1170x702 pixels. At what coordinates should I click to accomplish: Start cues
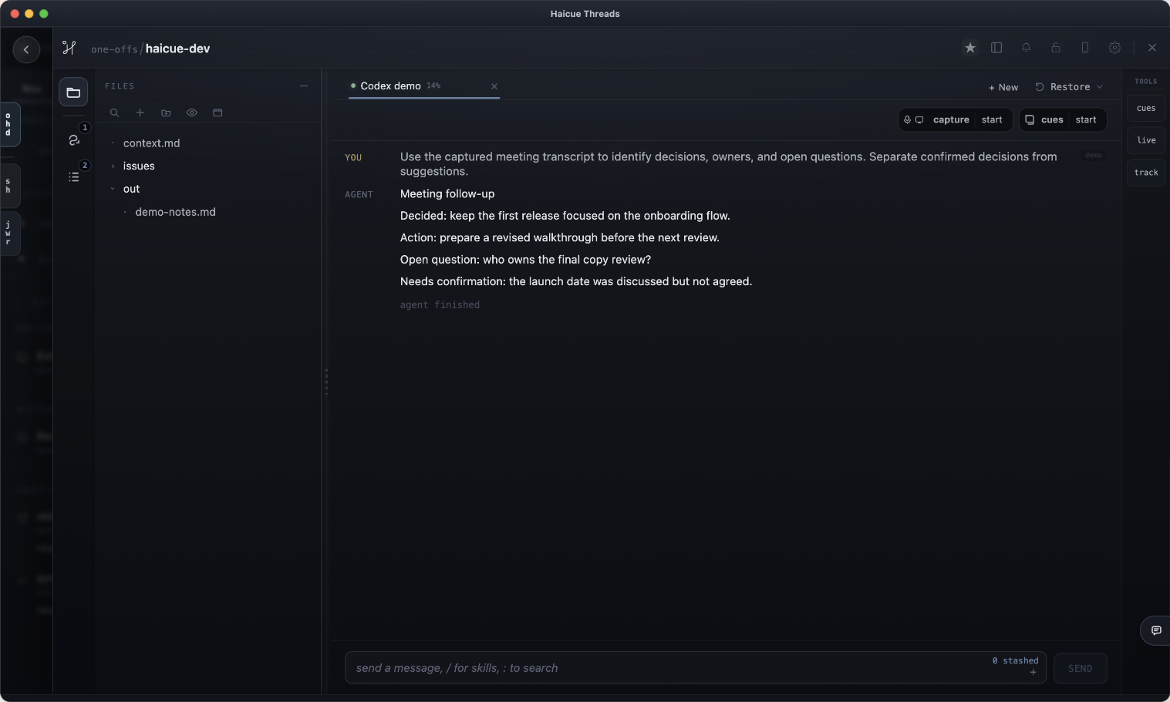1086,120
